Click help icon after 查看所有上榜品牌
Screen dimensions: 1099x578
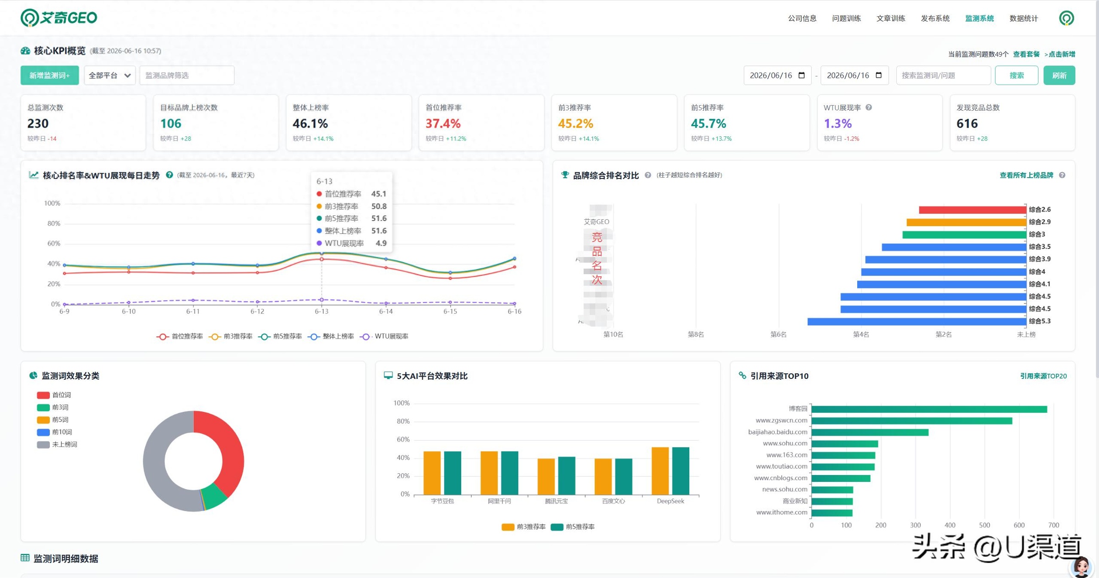(1062, 175)
